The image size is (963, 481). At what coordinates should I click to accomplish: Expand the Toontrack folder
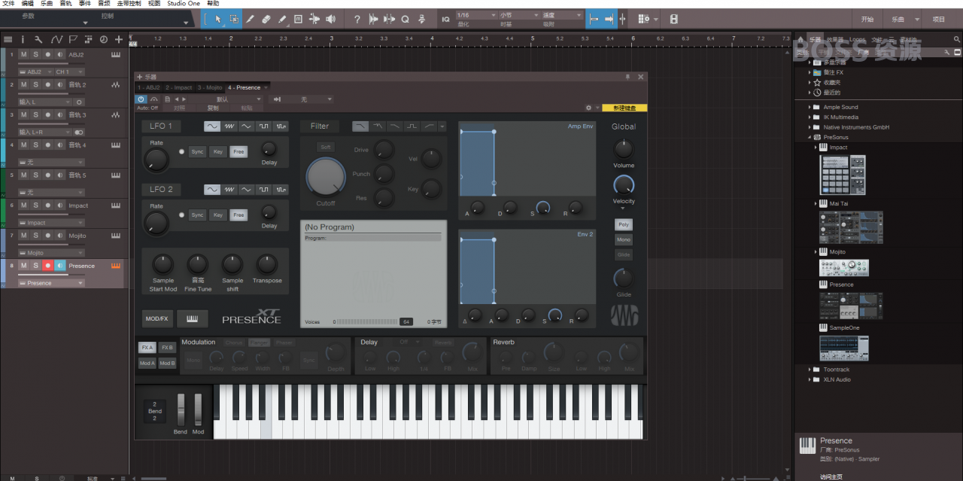pyautogui.click(x=810, y=370)
